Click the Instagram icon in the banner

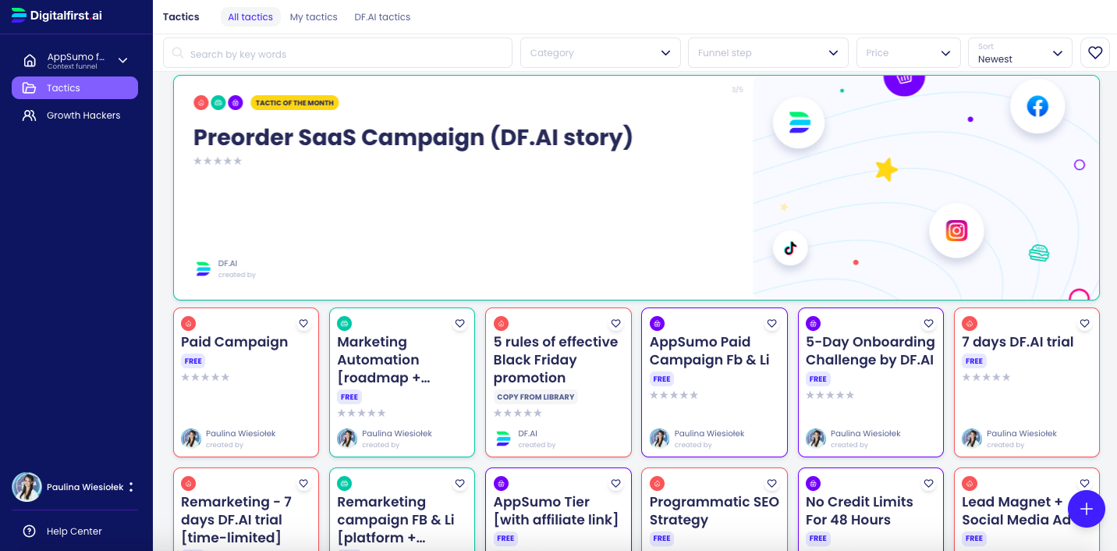[956, 231]
